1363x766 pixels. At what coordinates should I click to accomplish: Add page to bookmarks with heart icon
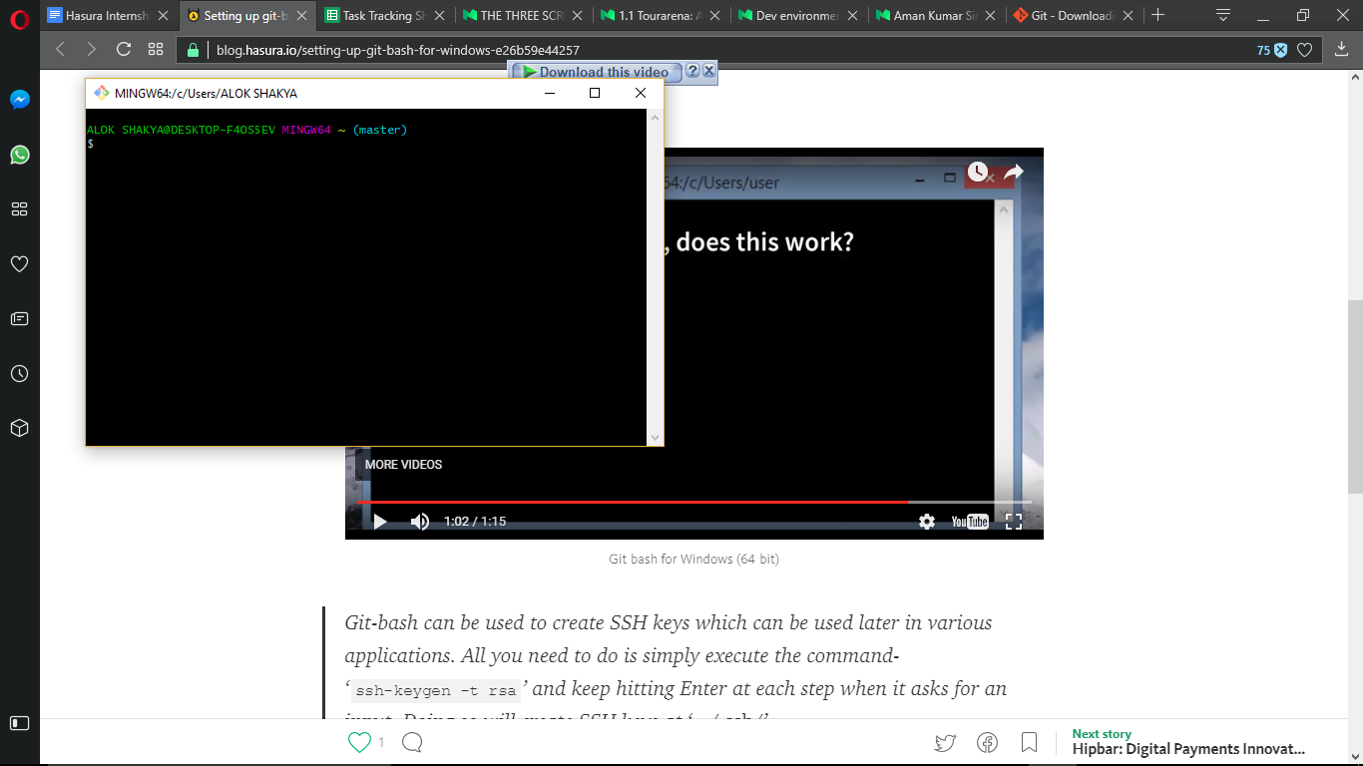tap(1304, 50)
